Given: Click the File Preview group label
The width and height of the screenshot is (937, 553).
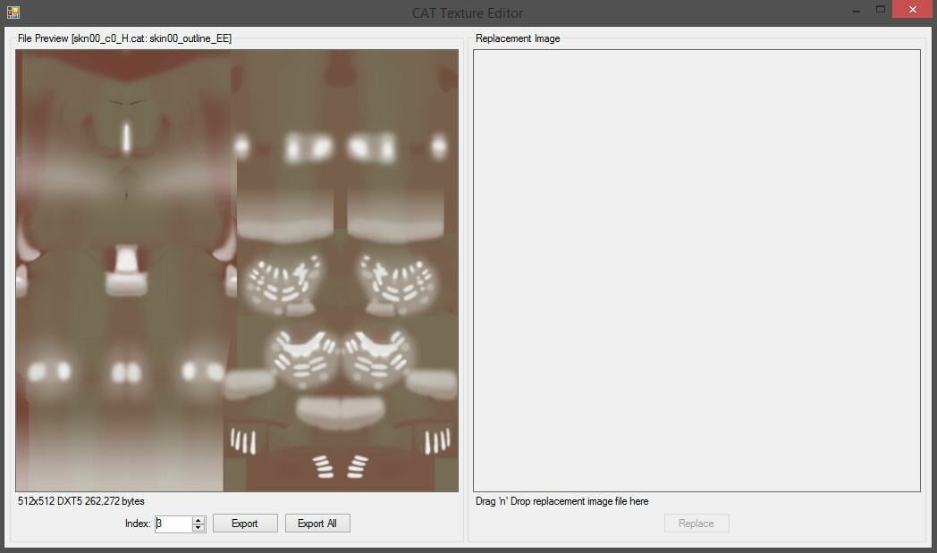Looking at the screenshot, I should coord(124,38).
